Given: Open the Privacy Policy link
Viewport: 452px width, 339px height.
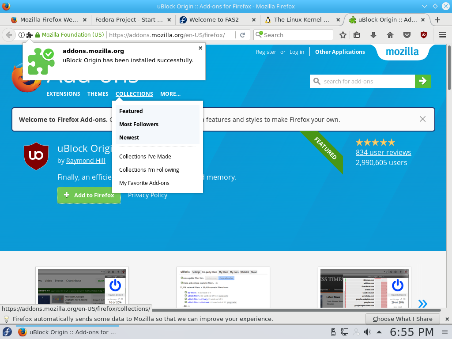Looking at the screenshot, I should click(x=147, y=195).
